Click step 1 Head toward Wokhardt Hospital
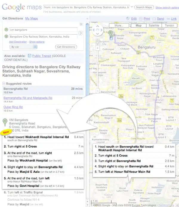 tap(44, 139)
